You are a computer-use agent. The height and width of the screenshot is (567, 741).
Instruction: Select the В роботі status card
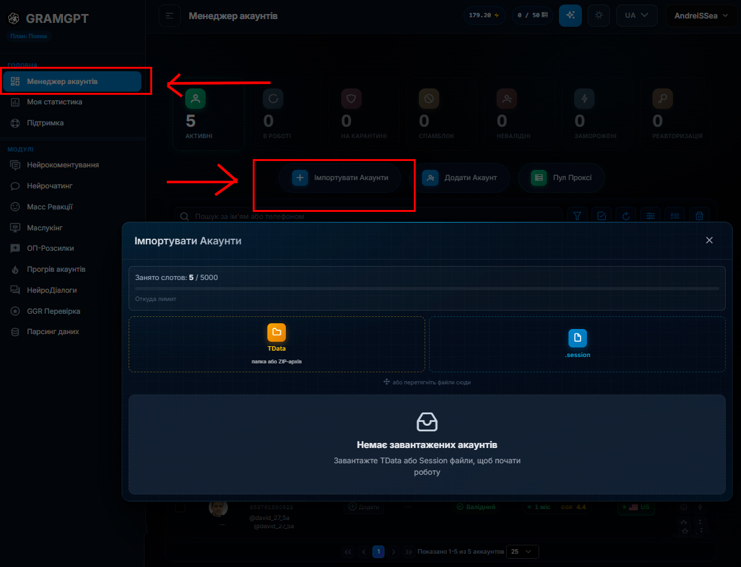(286, 115)
